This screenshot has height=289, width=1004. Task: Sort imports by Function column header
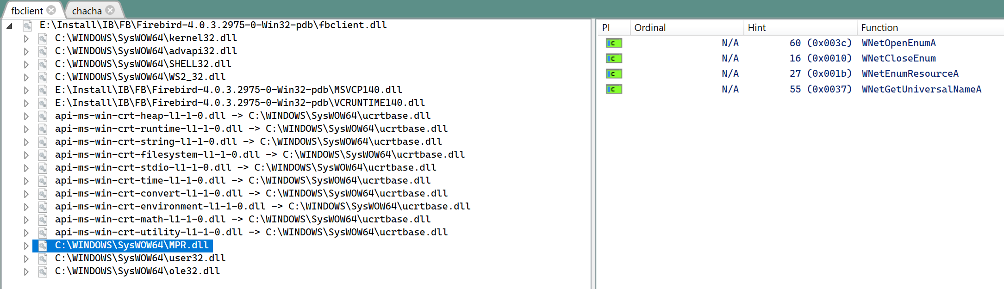tap(879, 28)
